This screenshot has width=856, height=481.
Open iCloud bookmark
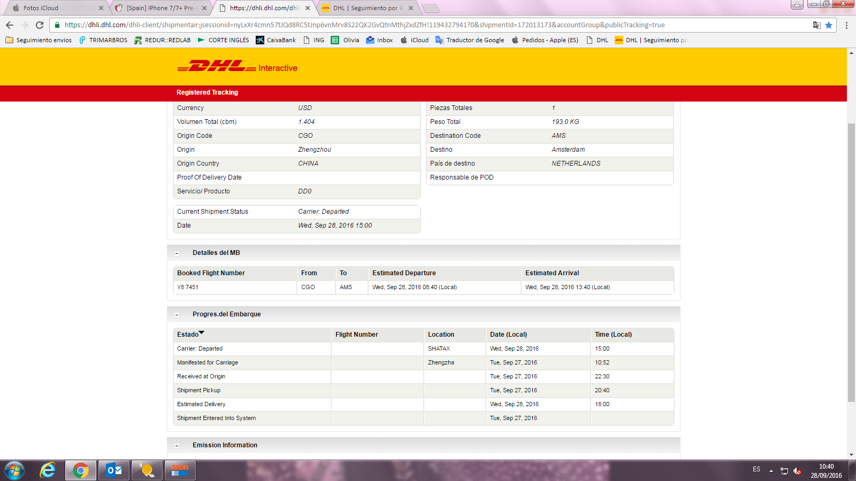coord(415,40)
